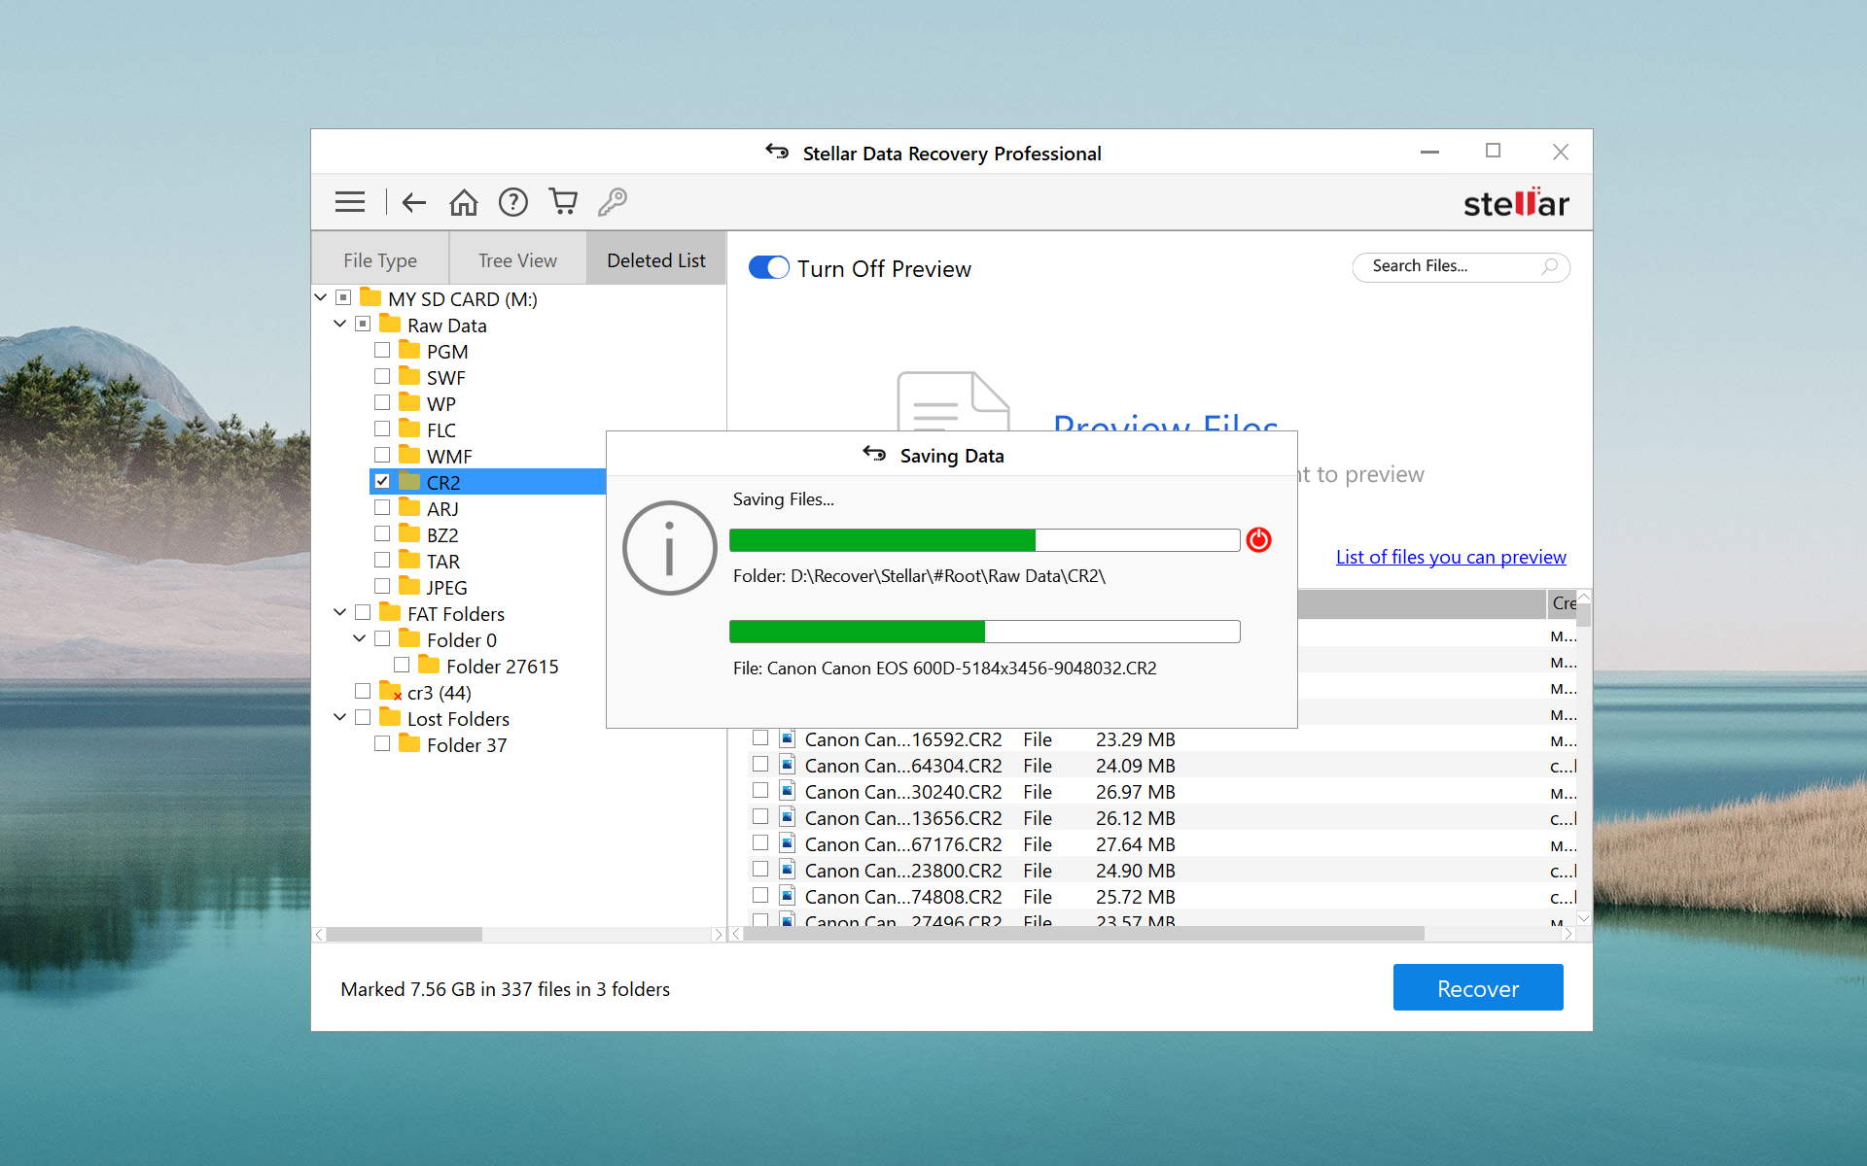Collapse the FAT Folders node
This screenshot has height=1166, width=1867.
coord(340,612)
